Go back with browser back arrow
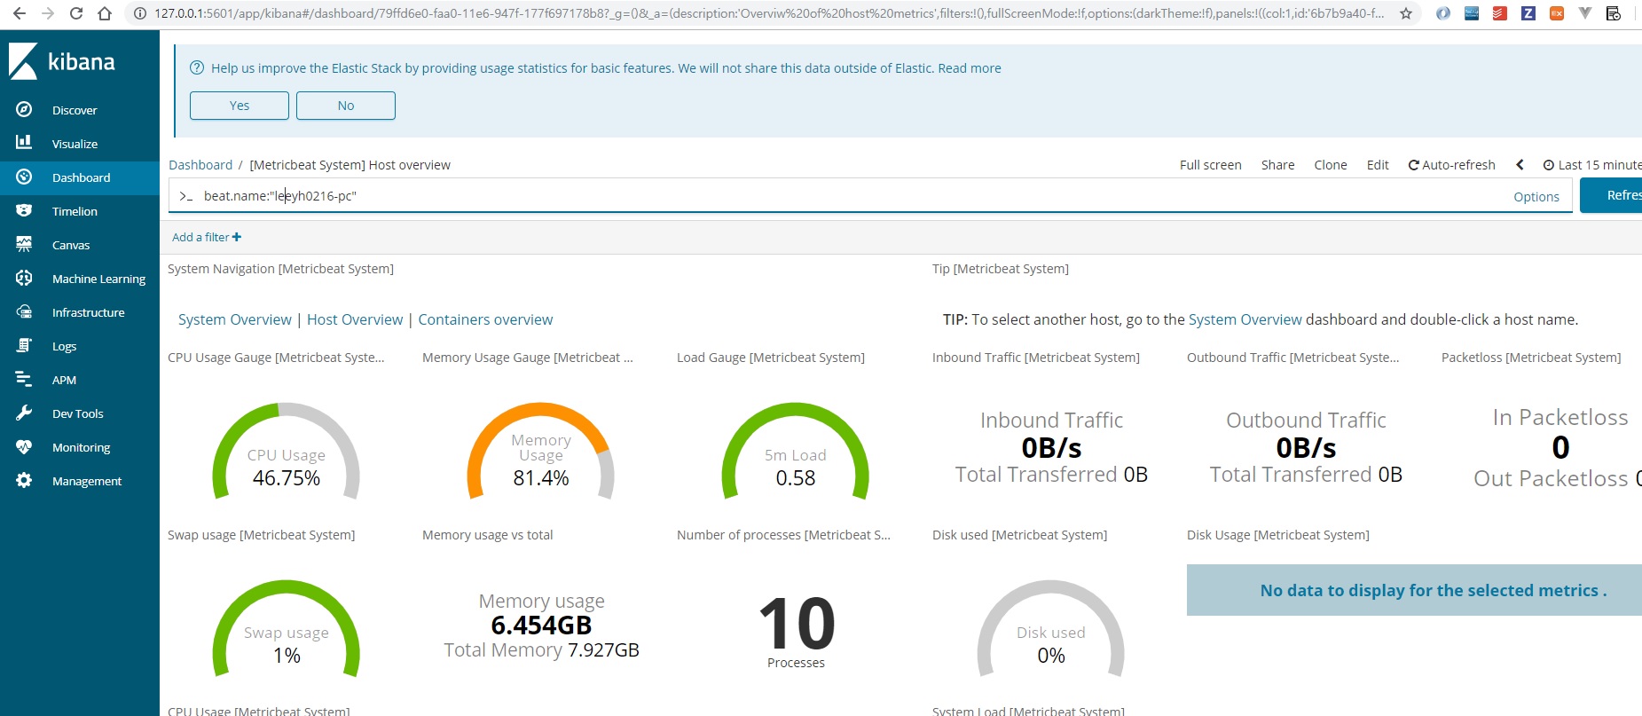Image resolution: width=1642 pixels, height=716 pixels. point(20,13)
